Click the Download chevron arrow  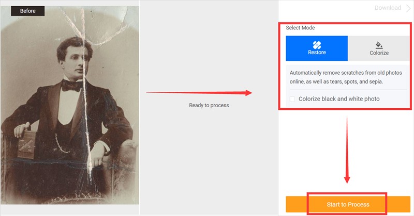point(408,8)
